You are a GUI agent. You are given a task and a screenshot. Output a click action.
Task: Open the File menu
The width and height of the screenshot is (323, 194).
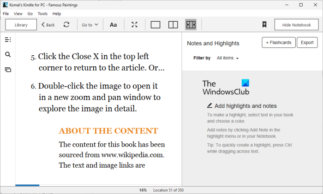(6, 13)
